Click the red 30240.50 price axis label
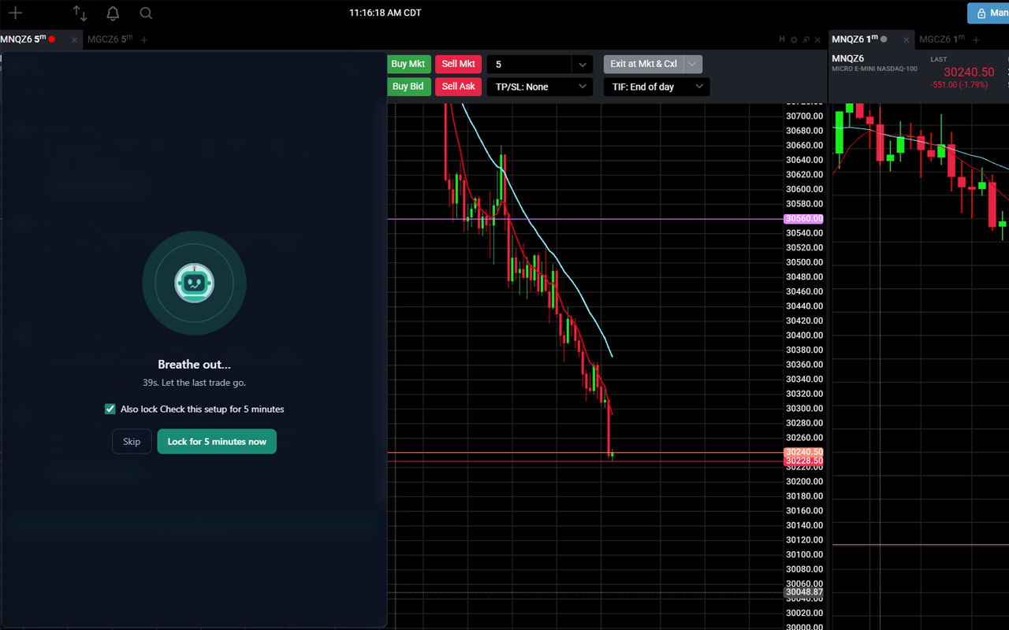The image size is (1009, 630). [803, 452]
